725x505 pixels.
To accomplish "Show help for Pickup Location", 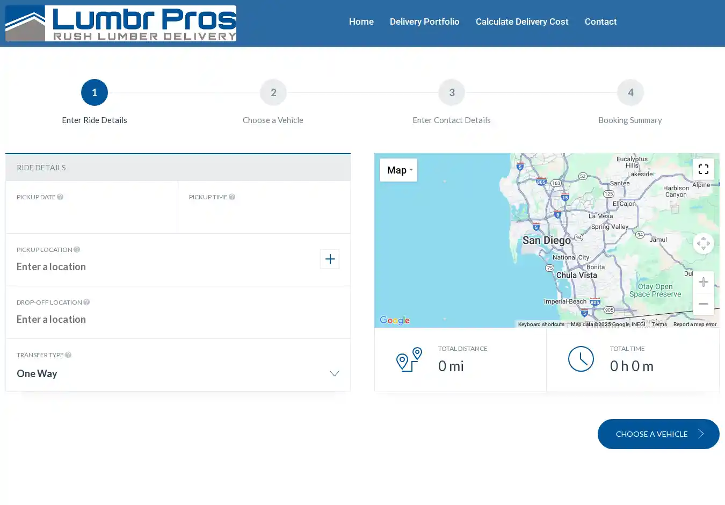I will 77,250.
